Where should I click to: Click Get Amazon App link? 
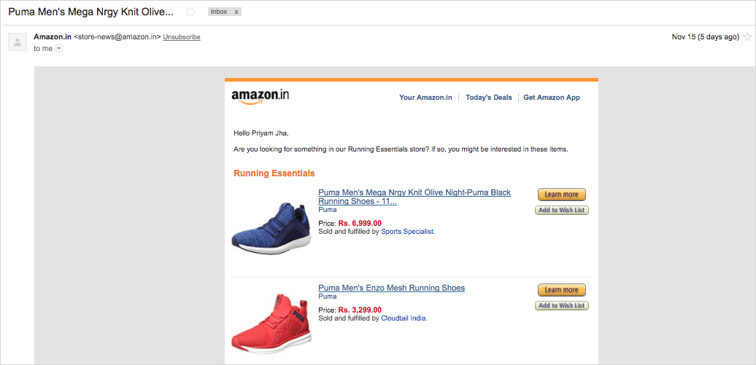(x=552, y=98)
